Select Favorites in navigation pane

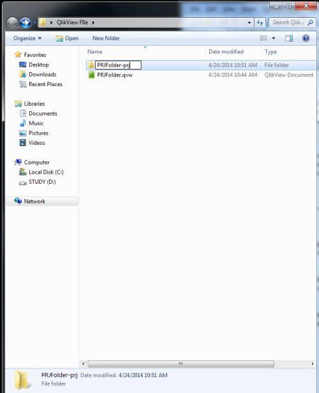(x=35, y=55)
